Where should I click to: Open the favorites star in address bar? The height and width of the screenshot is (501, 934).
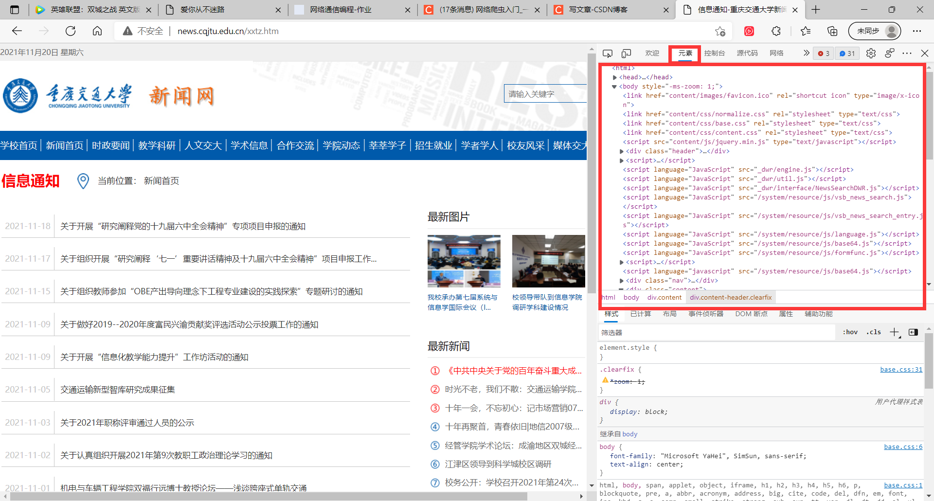tap(720, 31)
